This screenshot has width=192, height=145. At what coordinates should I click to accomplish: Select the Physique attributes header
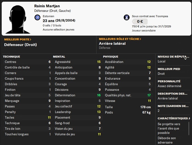click(x=111, y=57)
